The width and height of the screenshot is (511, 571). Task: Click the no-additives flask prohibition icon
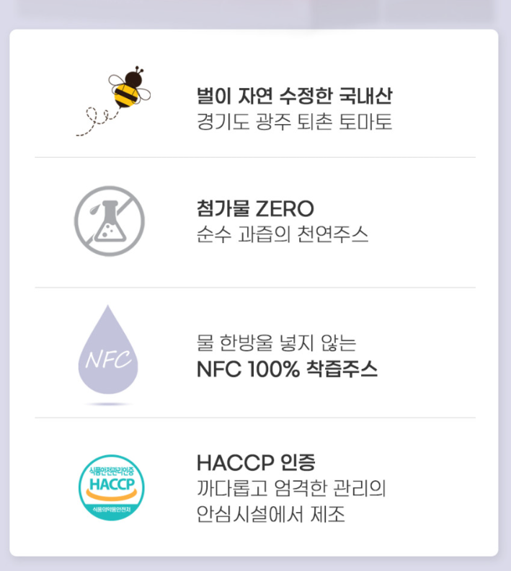(110, 221)
